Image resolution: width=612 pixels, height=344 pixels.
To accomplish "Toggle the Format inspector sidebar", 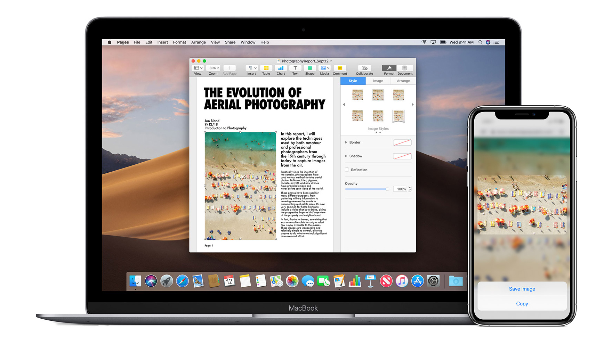I will [389, 68].
